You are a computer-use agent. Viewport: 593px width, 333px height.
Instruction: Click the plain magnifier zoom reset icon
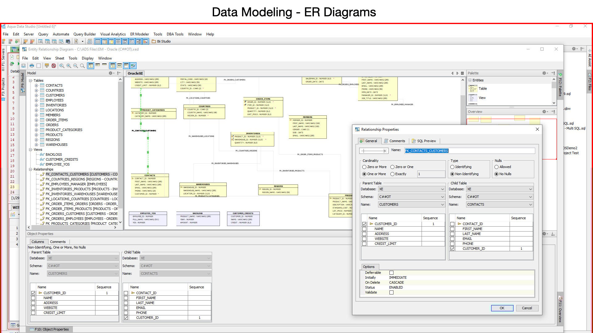click(82, 66)
